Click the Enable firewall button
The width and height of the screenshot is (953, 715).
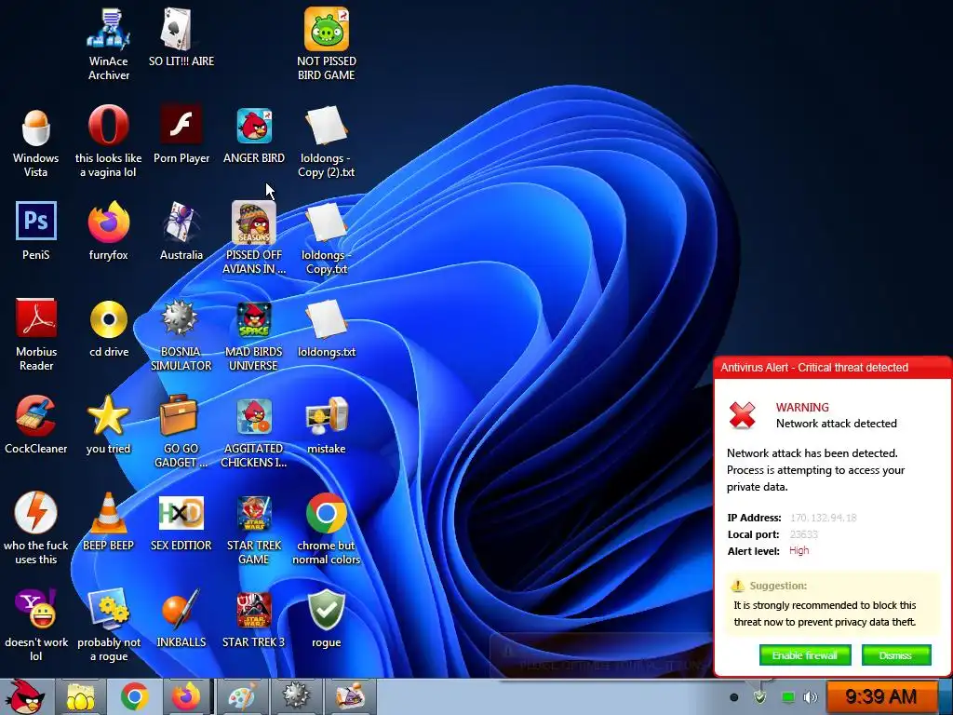pos(805,655)
